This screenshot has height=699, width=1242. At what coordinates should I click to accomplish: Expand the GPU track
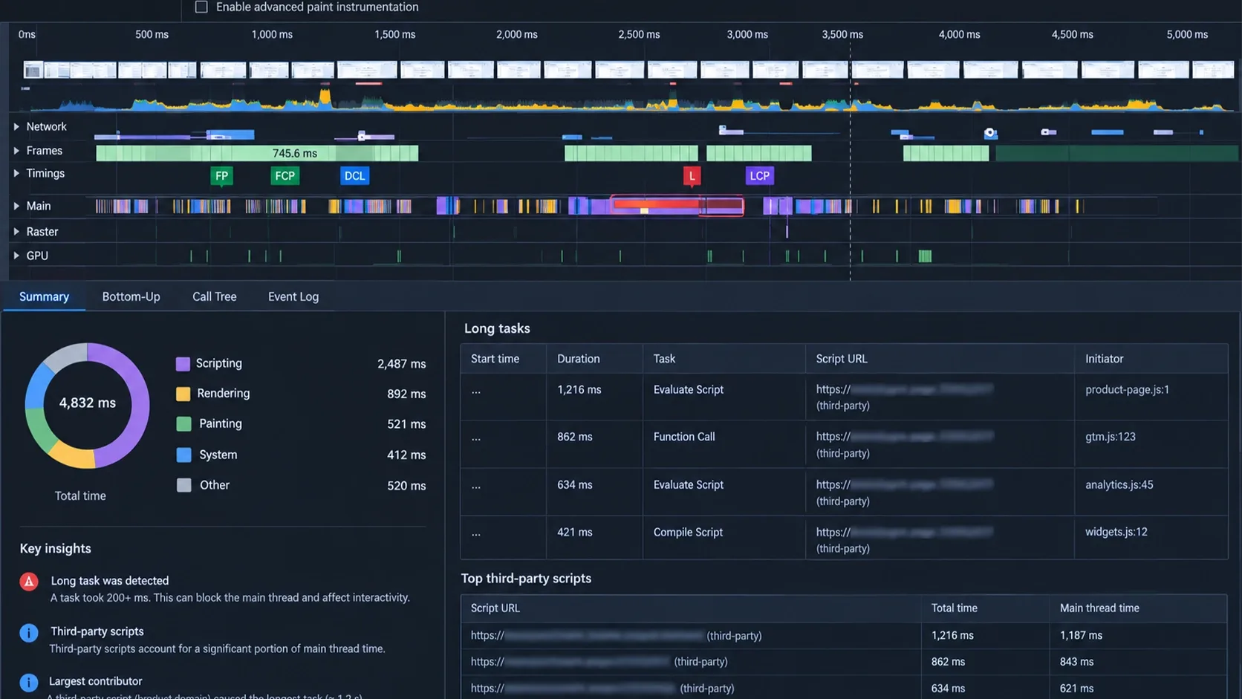pyautogui.click(x=16, y=256)
